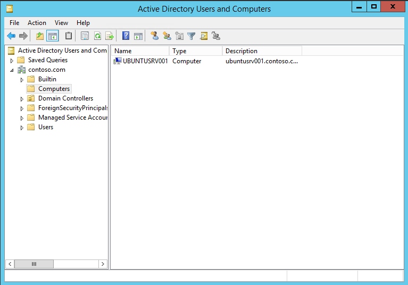Sort by the Name column header

[x=140, y=51]
